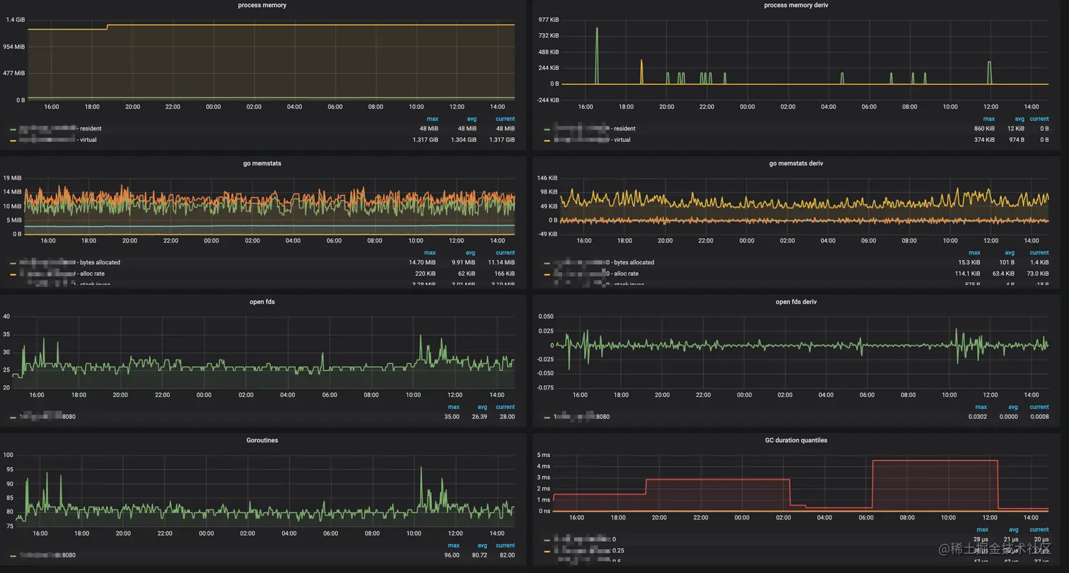Sort open fds legend by current
1069x573 pixels.
tap(506, 407)
